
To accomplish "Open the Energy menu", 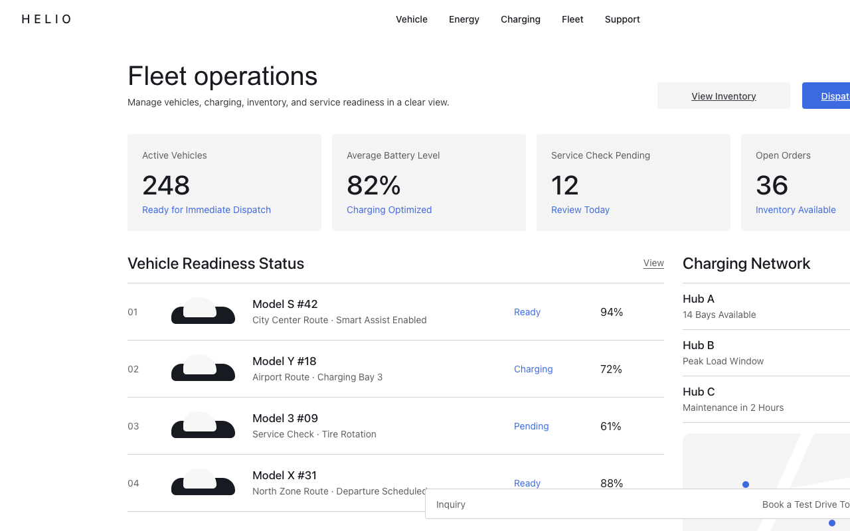I will click(464, 19).
